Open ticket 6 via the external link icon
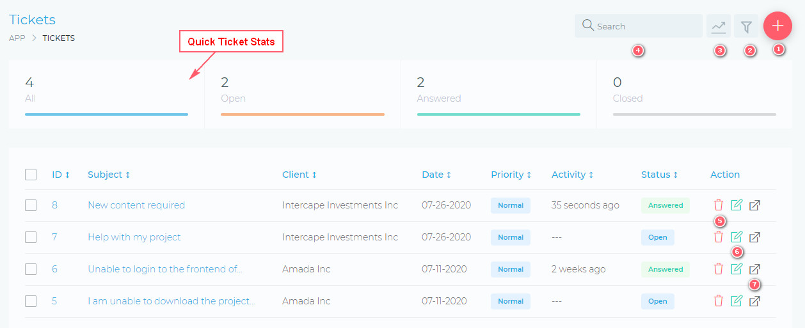This screenshot has width=805, height=328. (x=755, y=269)
